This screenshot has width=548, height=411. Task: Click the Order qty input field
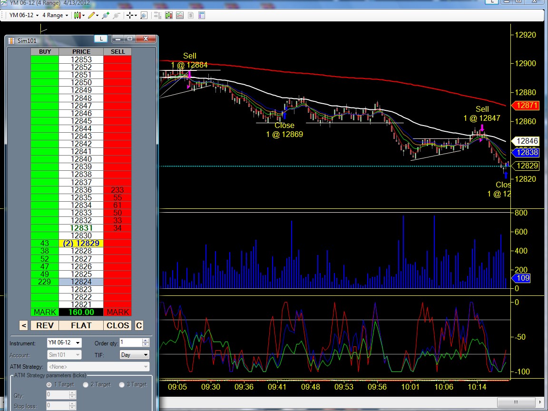[x=131, y=342]
